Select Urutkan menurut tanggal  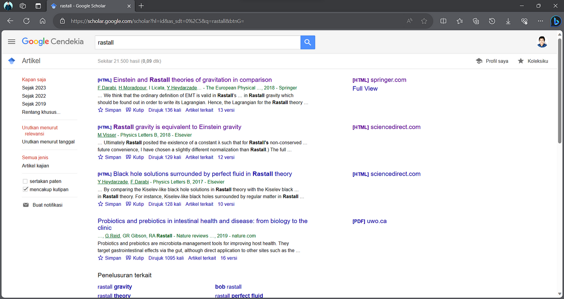click(x=48, y=141)
